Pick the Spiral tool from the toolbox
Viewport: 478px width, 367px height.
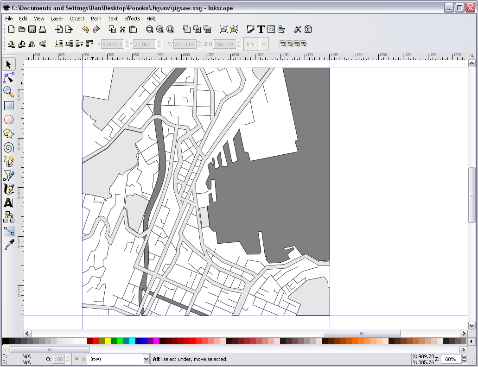pyautogui.click(x=8, y=147)
